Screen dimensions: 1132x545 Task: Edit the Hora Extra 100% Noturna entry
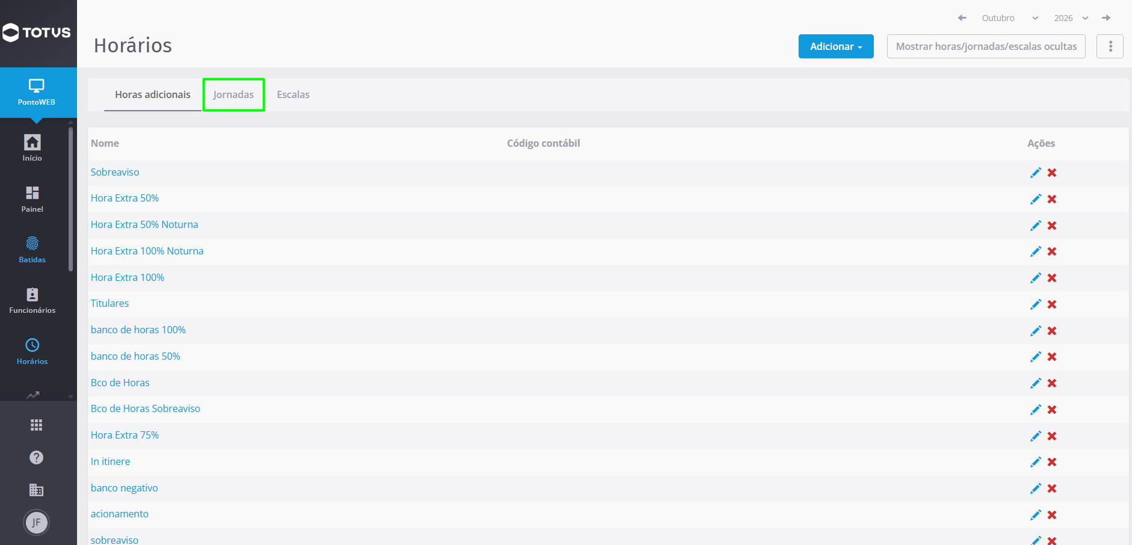1035,251
